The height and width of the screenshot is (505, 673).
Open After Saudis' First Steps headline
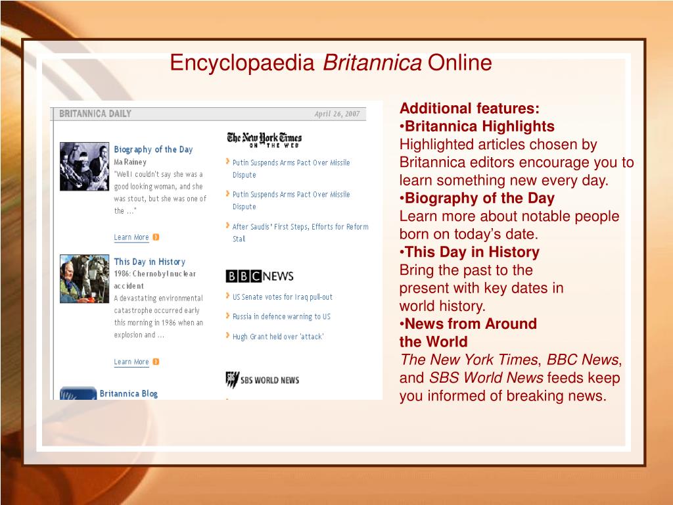point(300,232)
